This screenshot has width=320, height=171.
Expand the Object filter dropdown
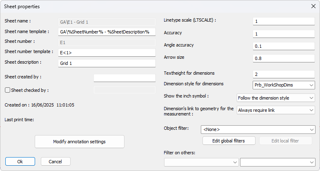click(258, 129)
